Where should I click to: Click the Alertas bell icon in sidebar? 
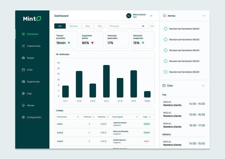[x=23, y=105]
